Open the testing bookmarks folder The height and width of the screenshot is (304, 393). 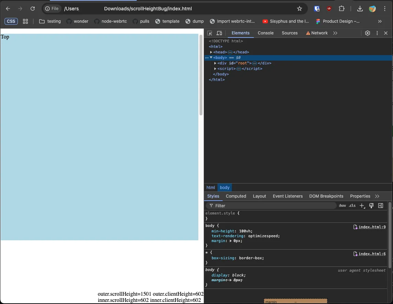click(x=50, y=21)
